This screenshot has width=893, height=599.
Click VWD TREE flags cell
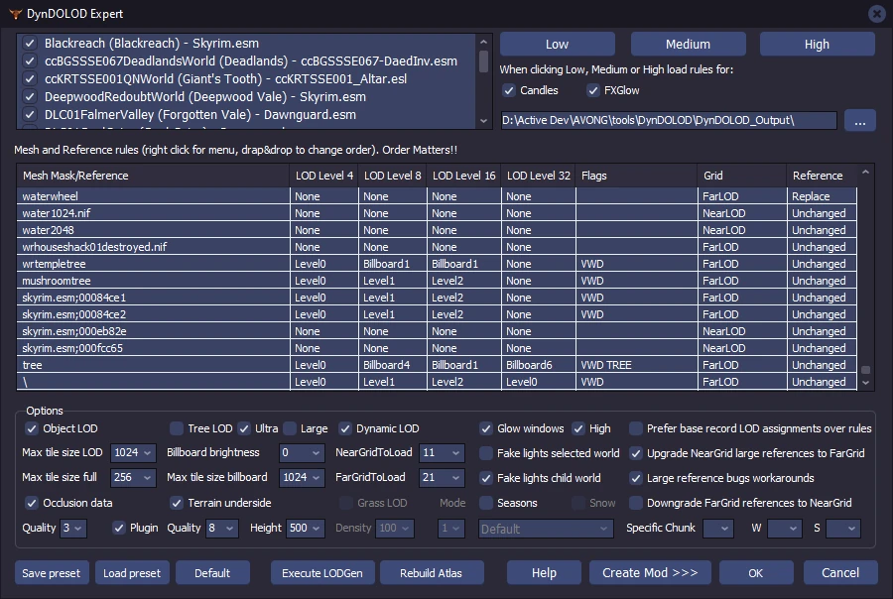[x=636, y=365]
